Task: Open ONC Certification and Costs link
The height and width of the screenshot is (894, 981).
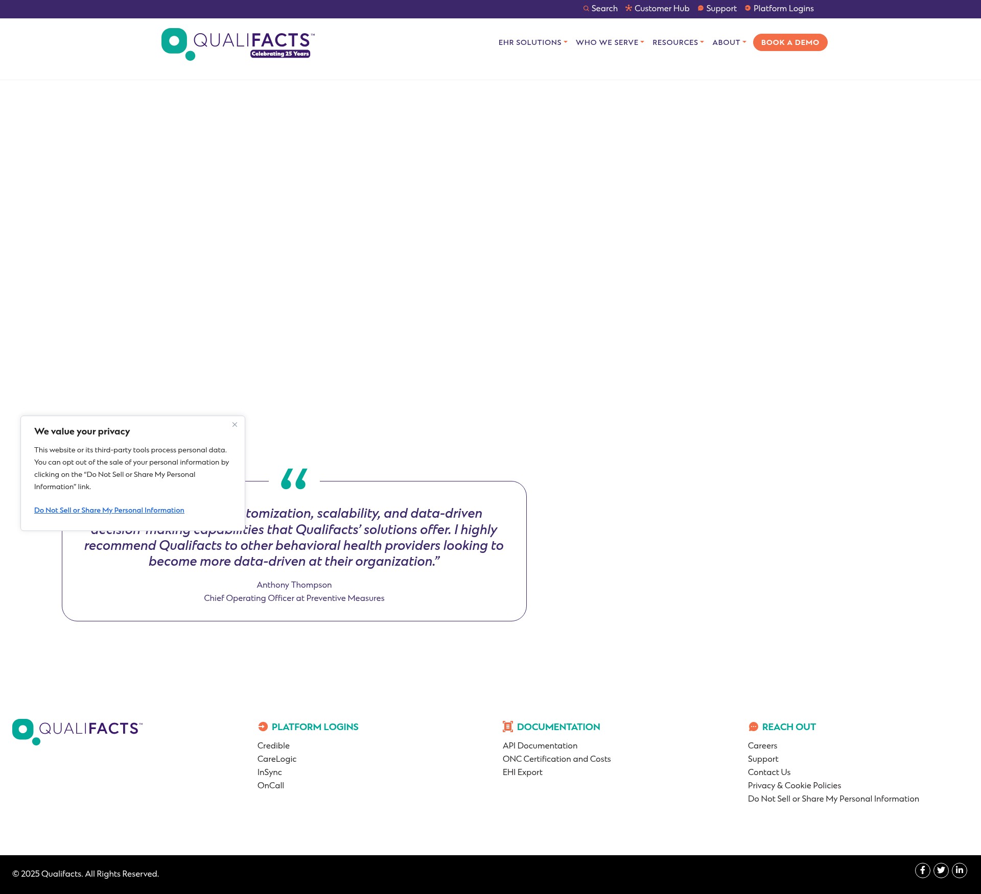Action: click(556, 759)
